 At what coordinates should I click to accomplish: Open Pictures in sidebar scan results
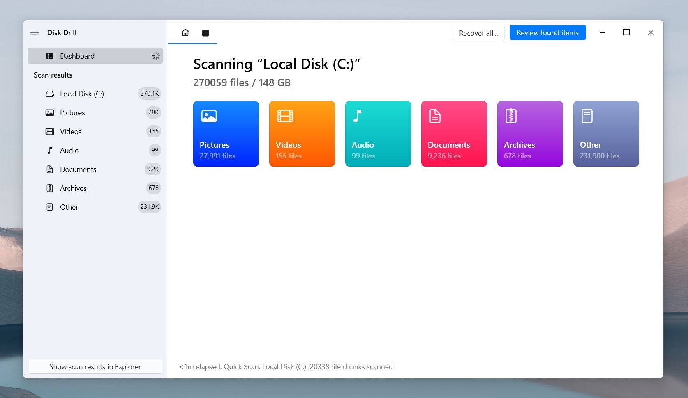coord(95,112)
